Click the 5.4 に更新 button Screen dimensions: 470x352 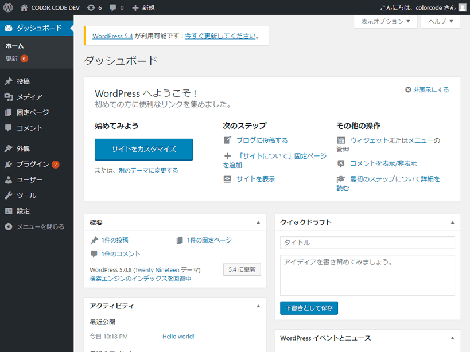pyautogui.click(x=242, y=269)
